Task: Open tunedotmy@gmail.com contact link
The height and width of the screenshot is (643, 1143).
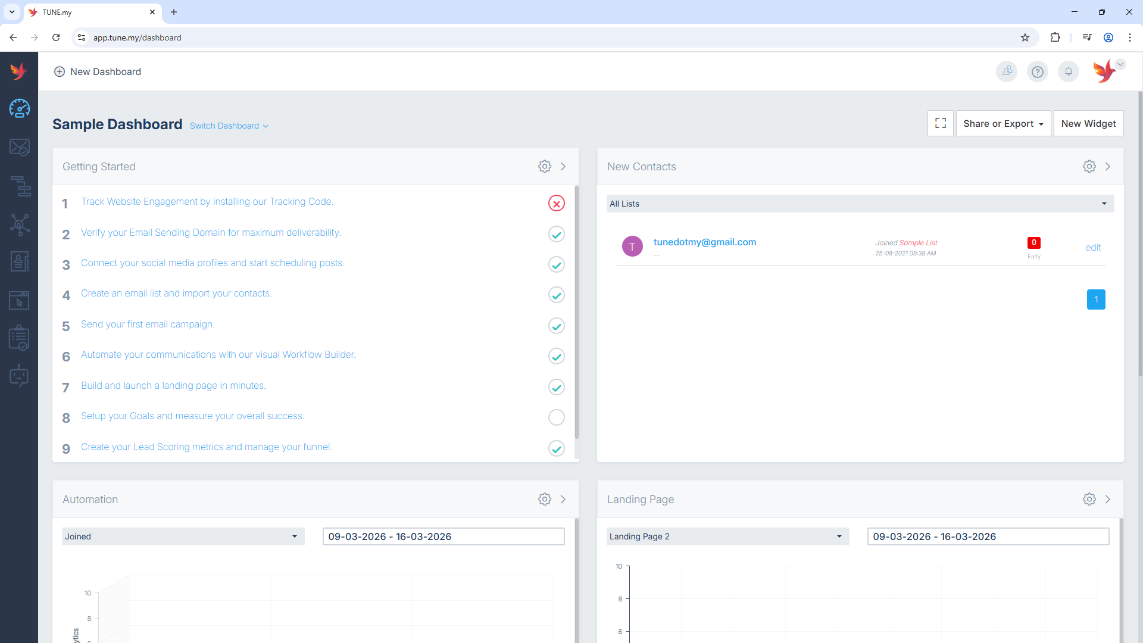Action: click(705, 242)
